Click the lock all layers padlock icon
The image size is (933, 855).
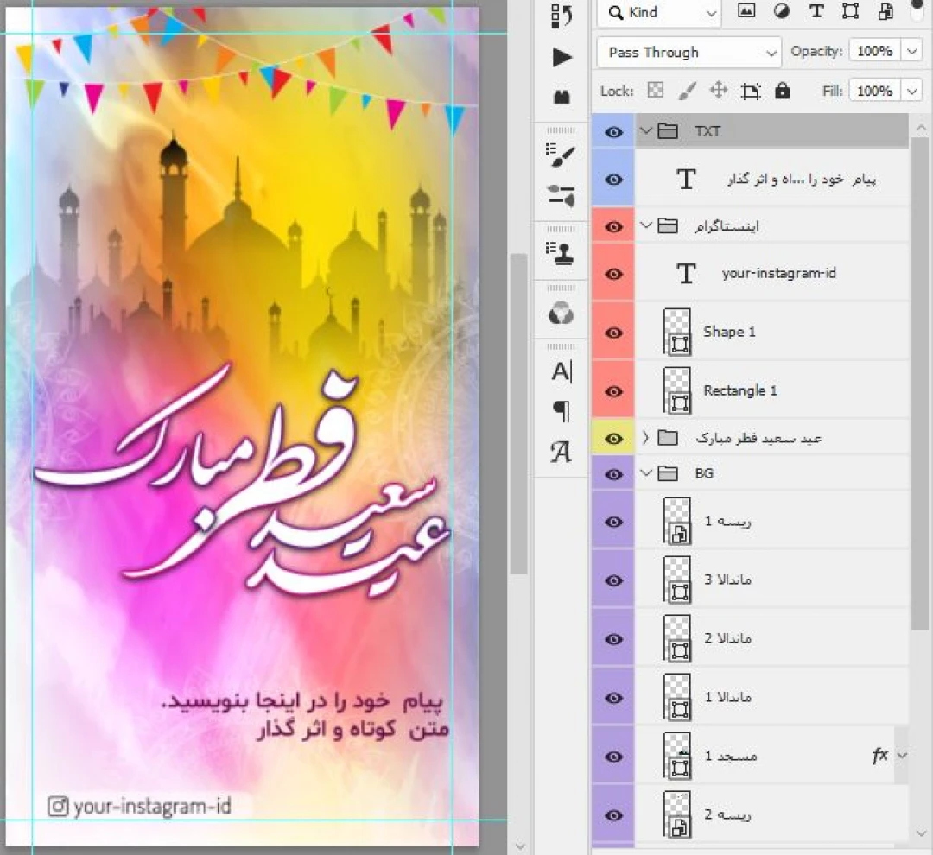[x=783, y=91]
